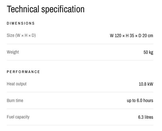Click the Size (W × H × D) label
This screenshot has height=131, width=162.
coord(21,35)
